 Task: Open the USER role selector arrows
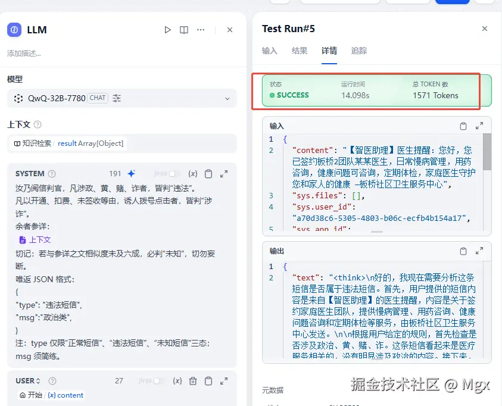(x=37, y=380)
